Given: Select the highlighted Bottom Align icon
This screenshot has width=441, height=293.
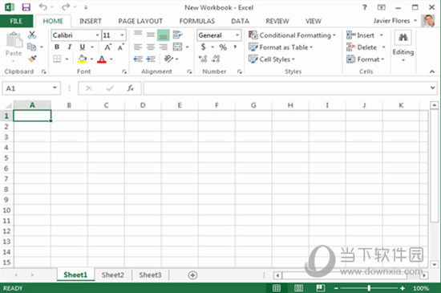Looking at the screenshot, I should (164, 35).
